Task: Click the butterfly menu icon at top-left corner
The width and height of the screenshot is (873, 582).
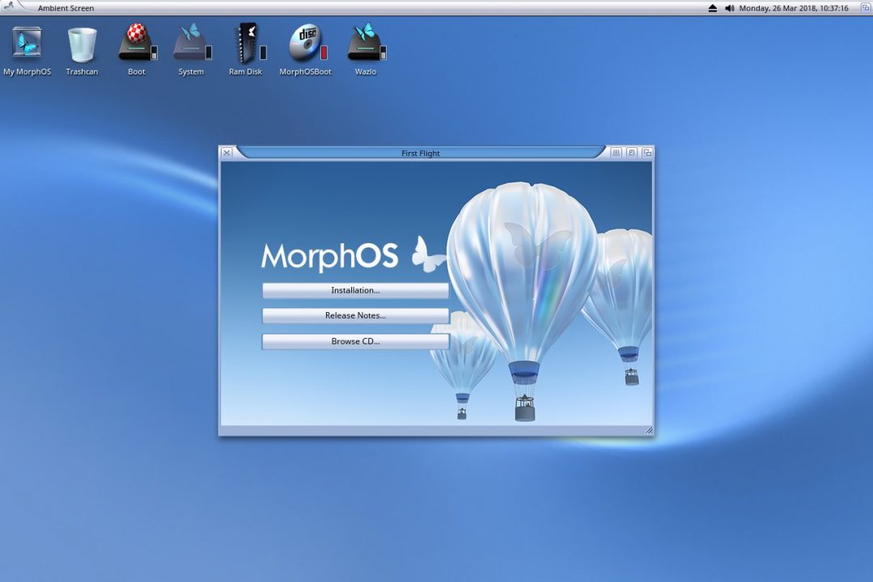Action: [9, 6]
